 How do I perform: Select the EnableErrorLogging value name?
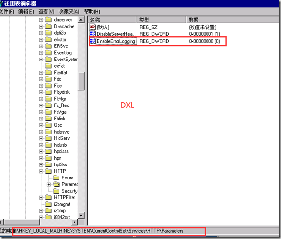(116, 41)
